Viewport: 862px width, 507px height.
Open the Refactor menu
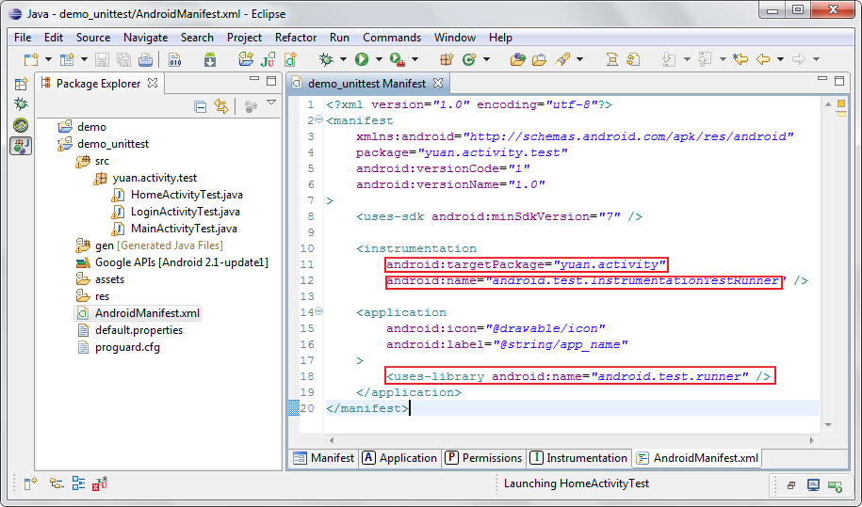point(296,38)
